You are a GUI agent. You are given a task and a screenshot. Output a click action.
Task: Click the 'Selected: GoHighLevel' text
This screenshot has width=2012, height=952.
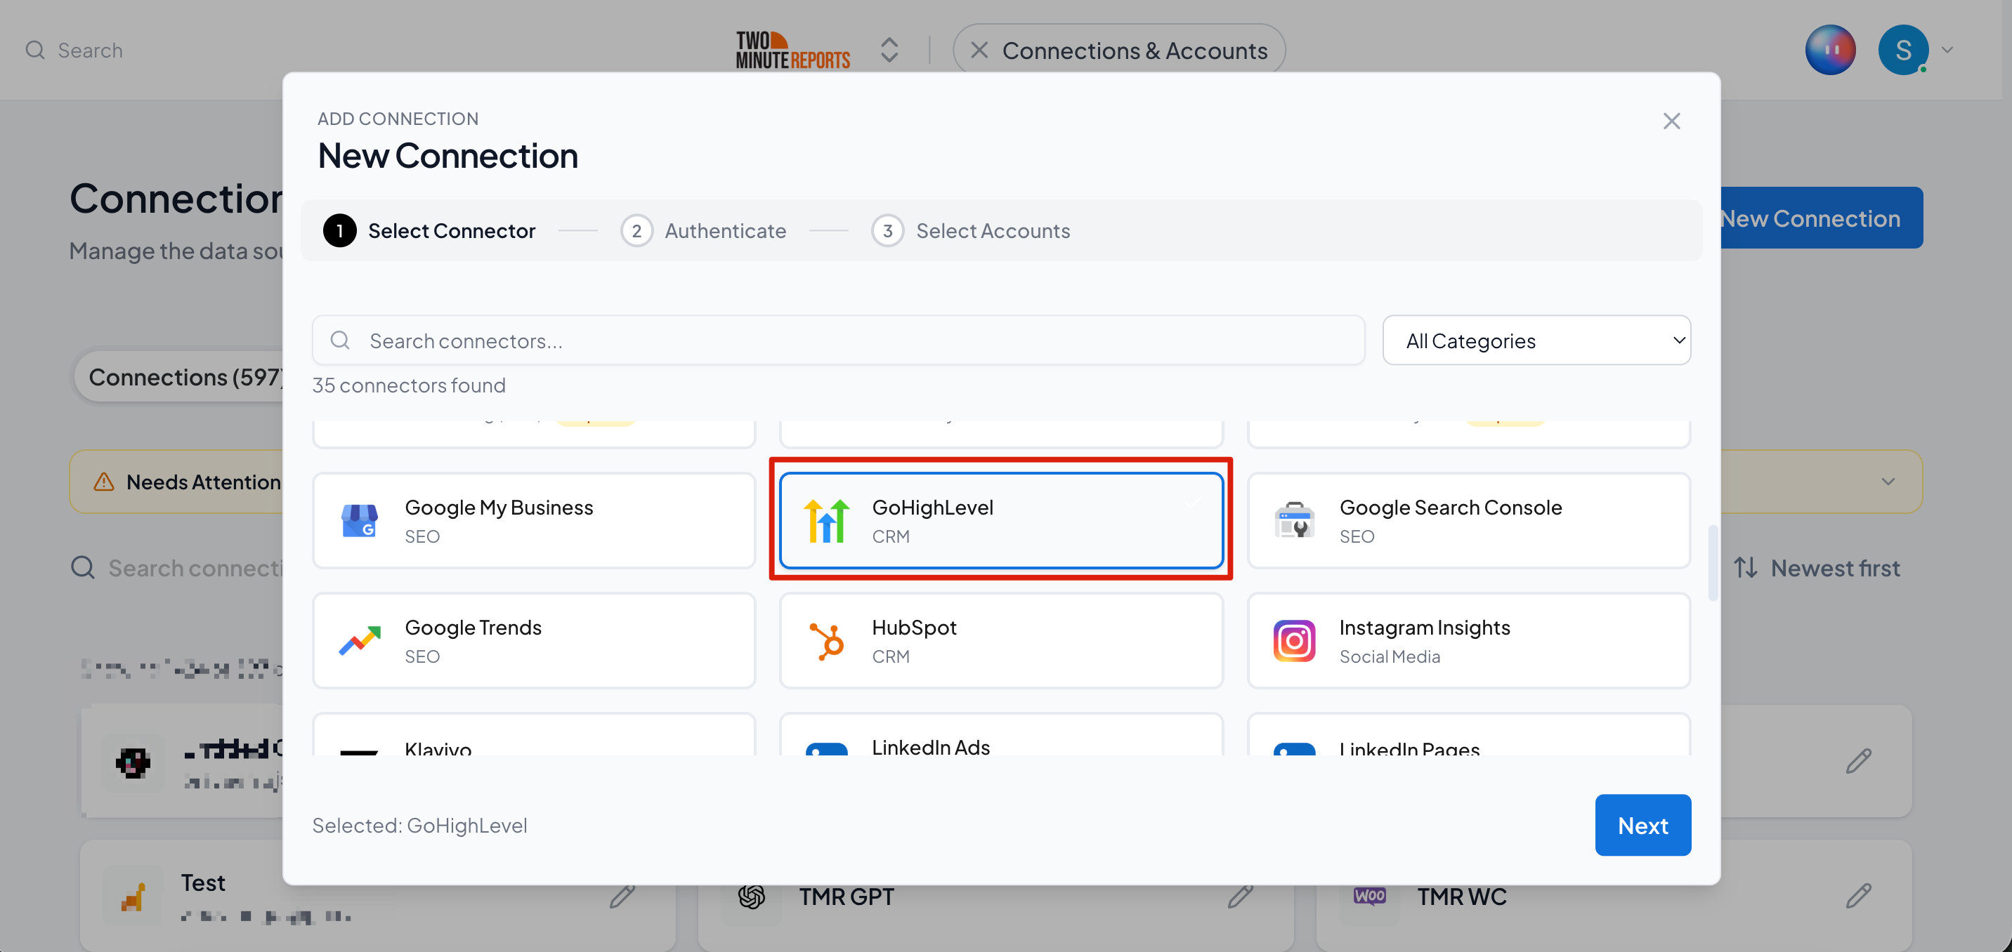[419, 825]
